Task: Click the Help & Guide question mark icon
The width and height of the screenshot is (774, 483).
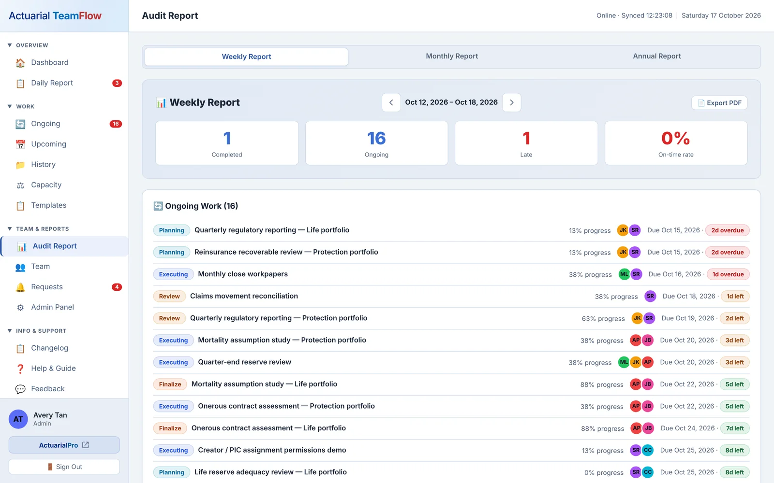Action: point(20,369)
